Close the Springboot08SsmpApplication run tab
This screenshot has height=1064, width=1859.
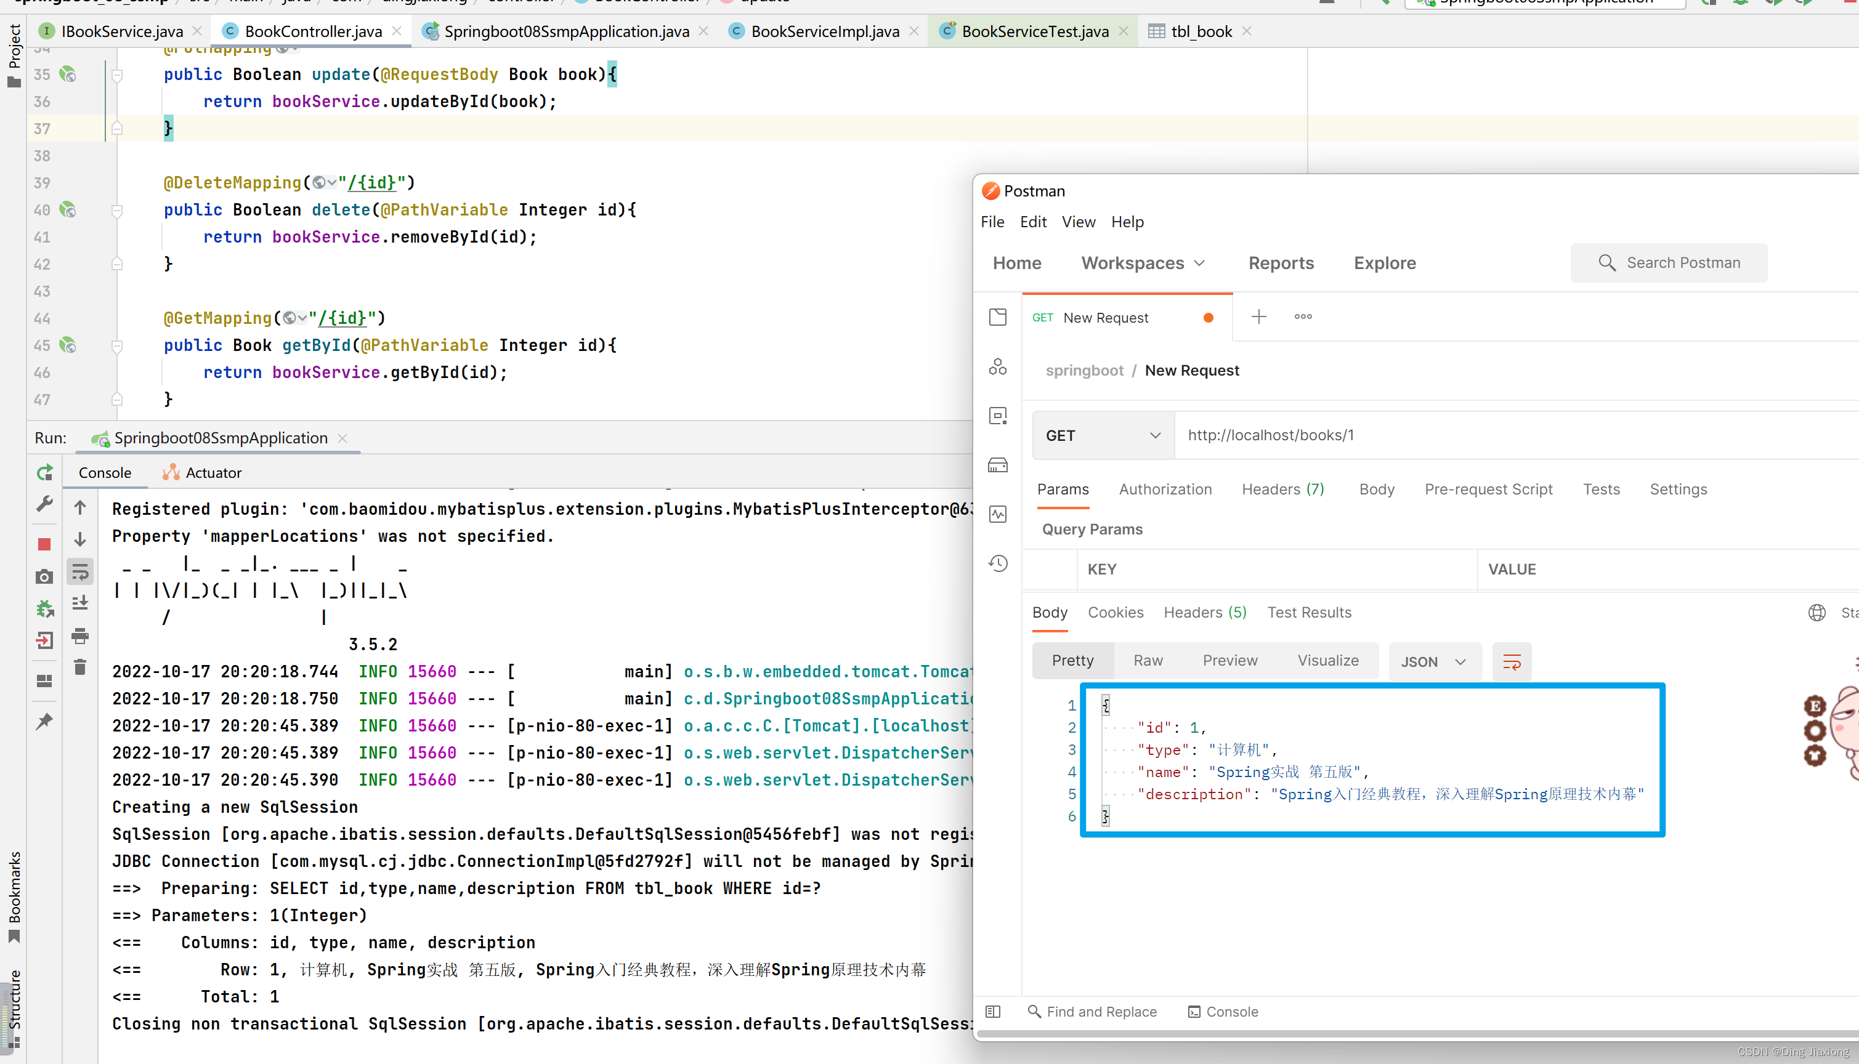(342, 438)
